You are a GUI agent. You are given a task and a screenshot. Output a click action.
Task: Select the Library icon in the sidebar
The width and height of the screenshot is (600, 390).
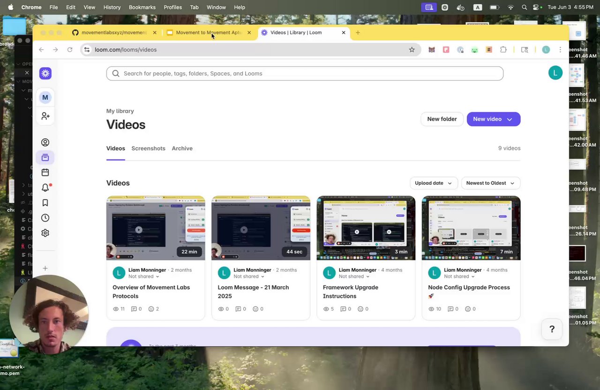click(x=45, y=157)
